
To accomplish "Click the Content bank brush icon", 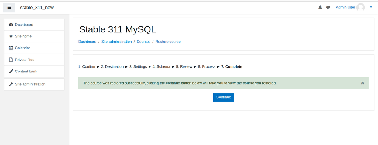I will tap(11, 71).
